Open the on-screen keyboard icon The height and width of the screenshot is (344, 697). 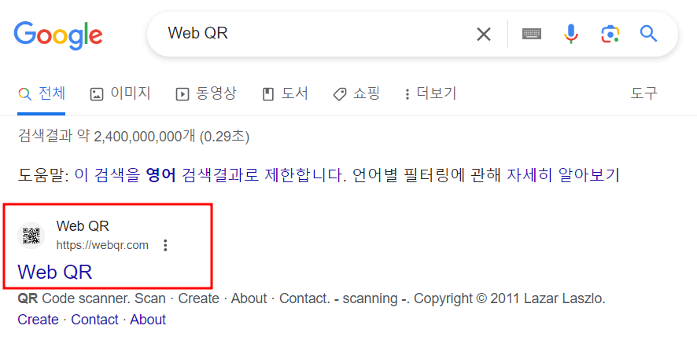532,34
